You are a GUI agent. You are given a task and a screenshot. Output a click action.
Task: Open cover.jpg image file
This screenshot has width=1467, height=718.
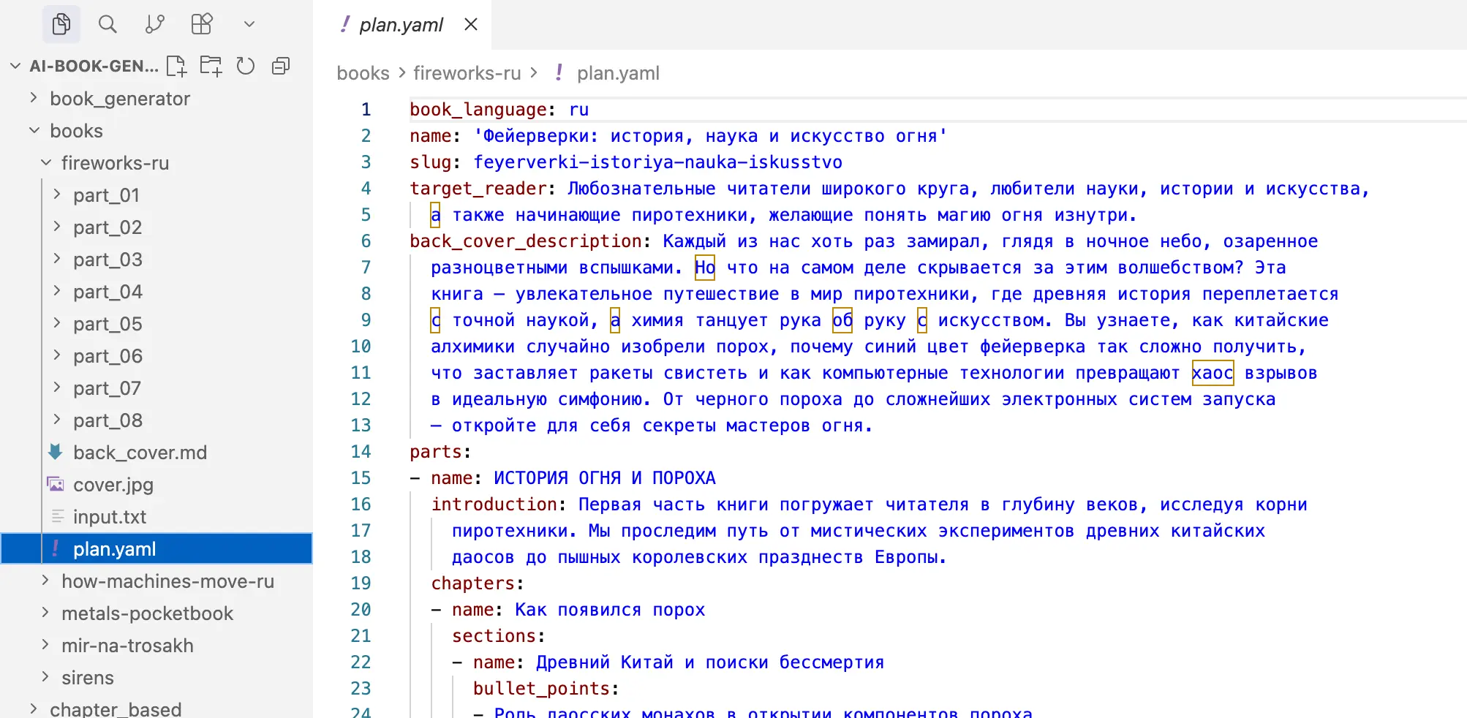click(x=113, y=485)
